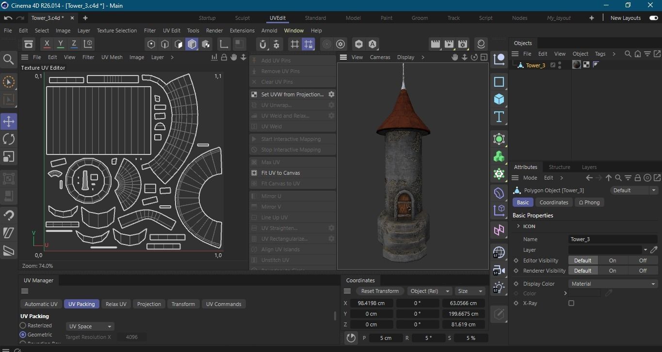Click the Reset Transform button
The image size is (662, 352).
coord(380,291)
